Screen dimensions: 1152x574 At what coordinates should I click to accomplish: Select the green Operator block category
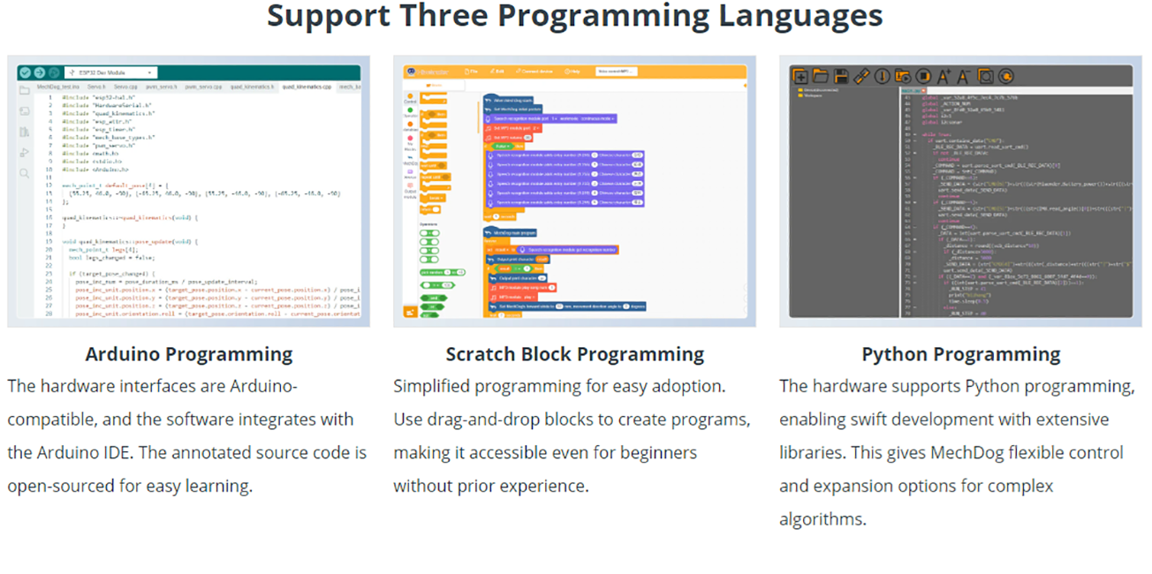[x=411, y=113]
